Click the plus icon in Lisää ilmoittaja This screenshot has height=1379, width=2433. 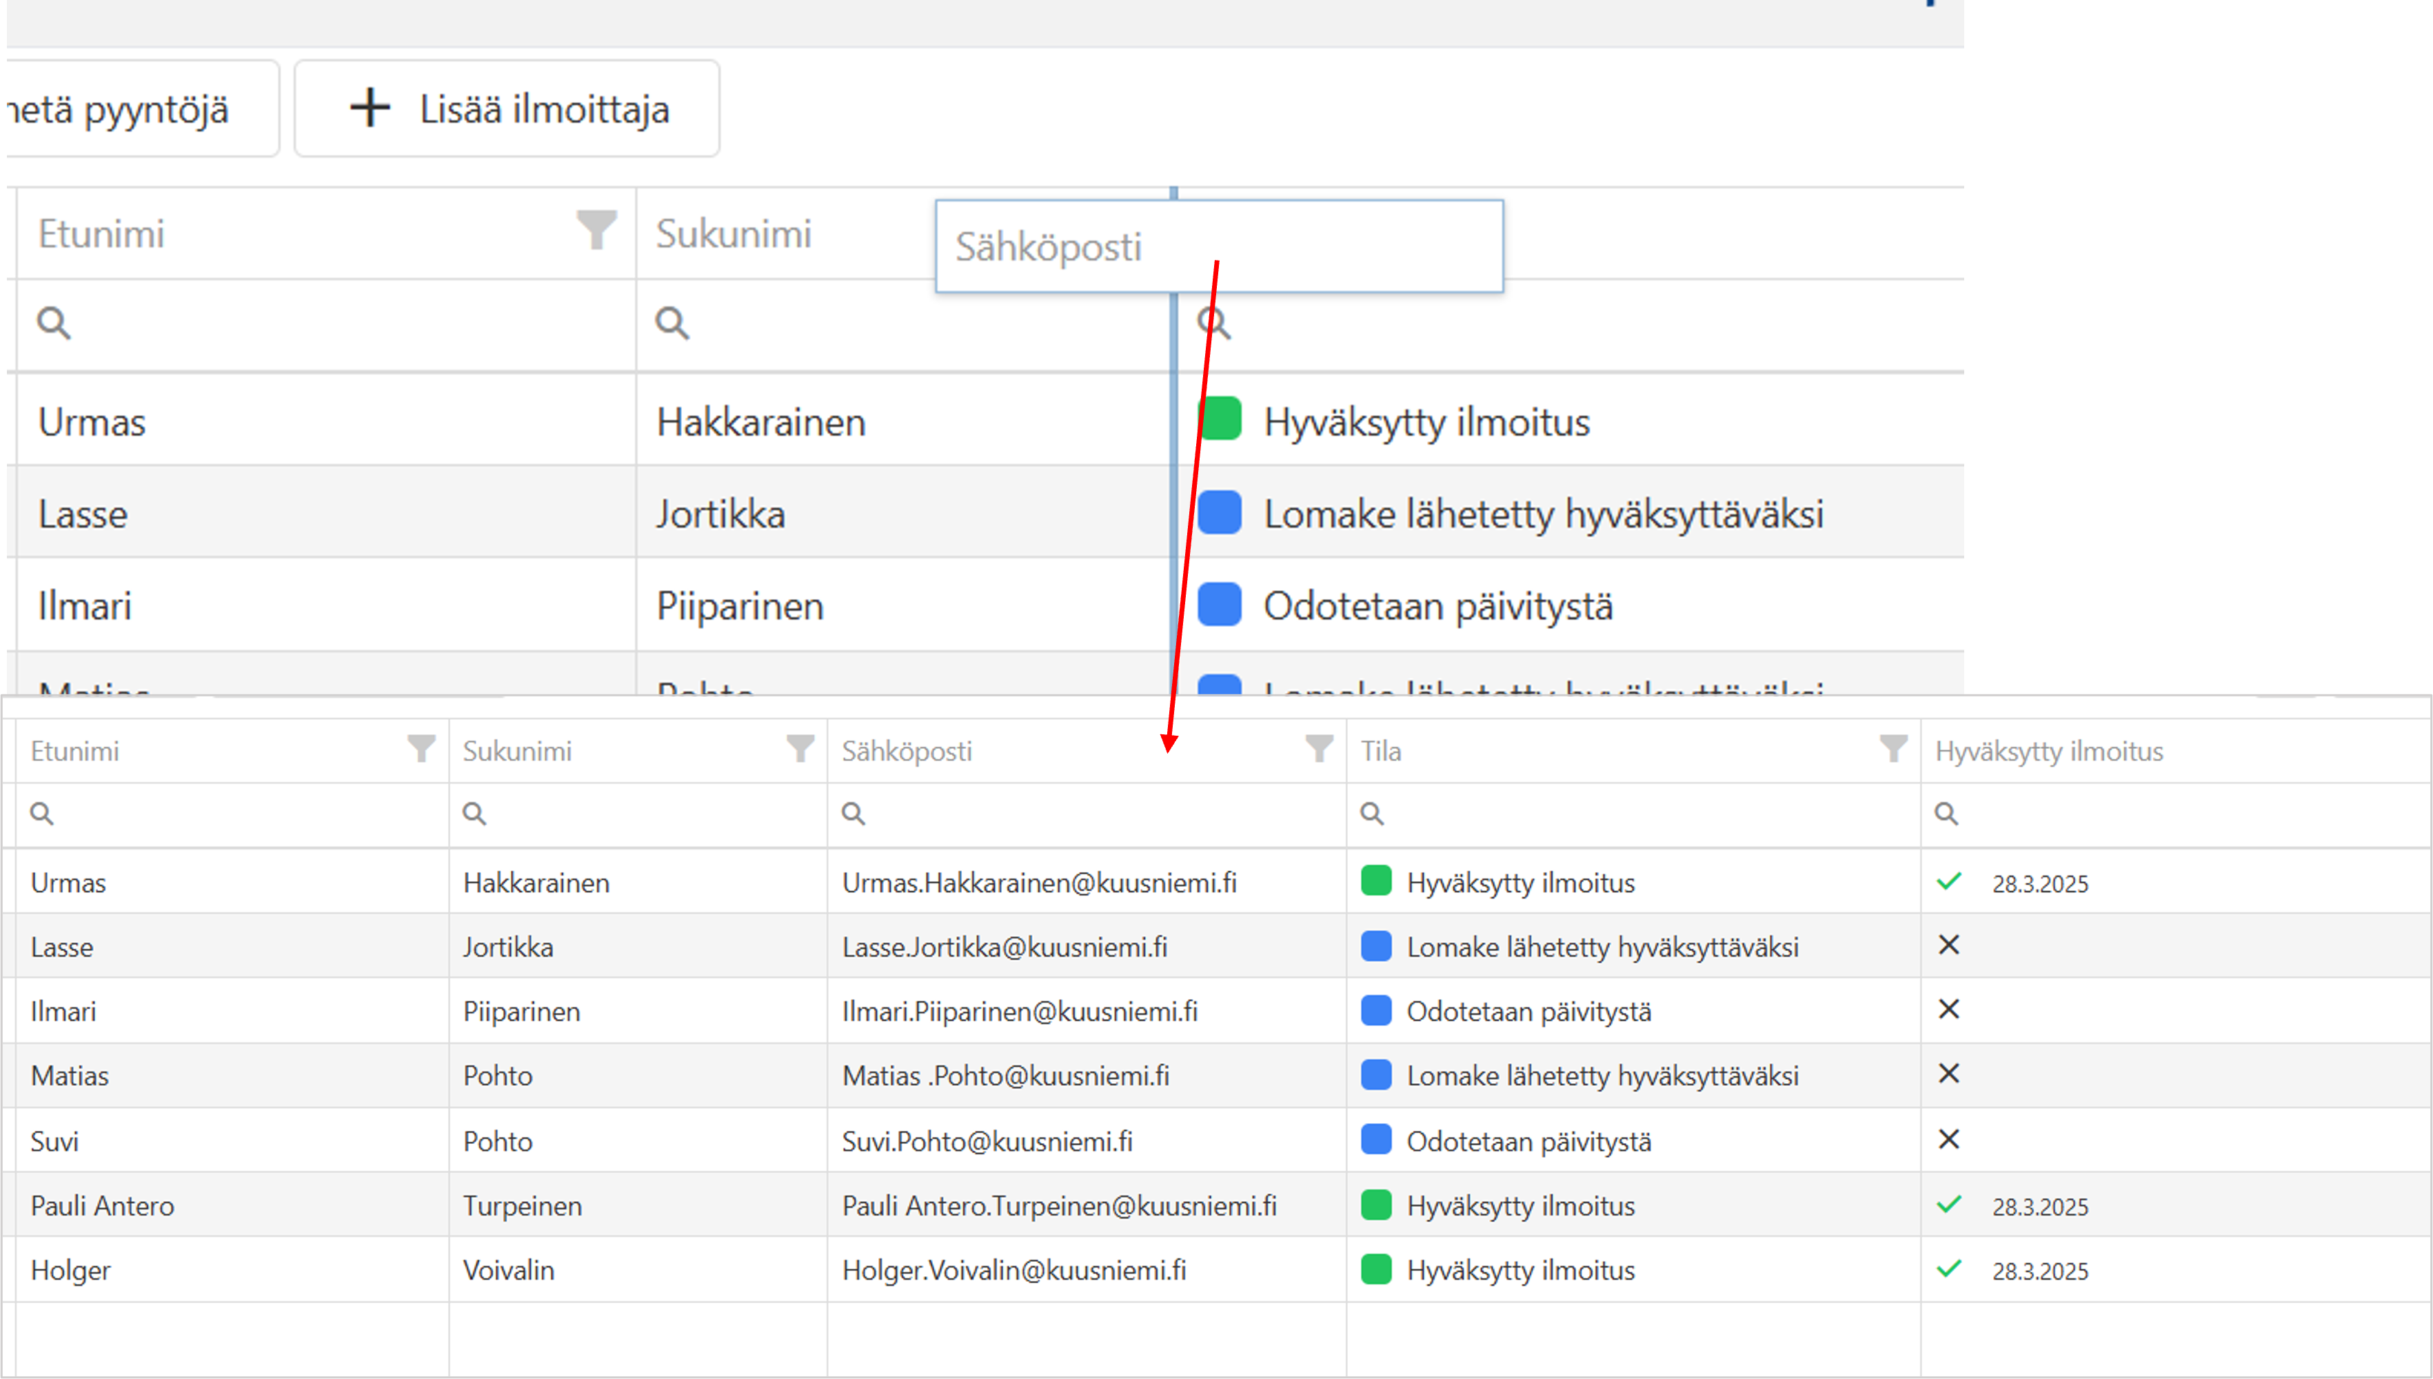coord(370,108)
